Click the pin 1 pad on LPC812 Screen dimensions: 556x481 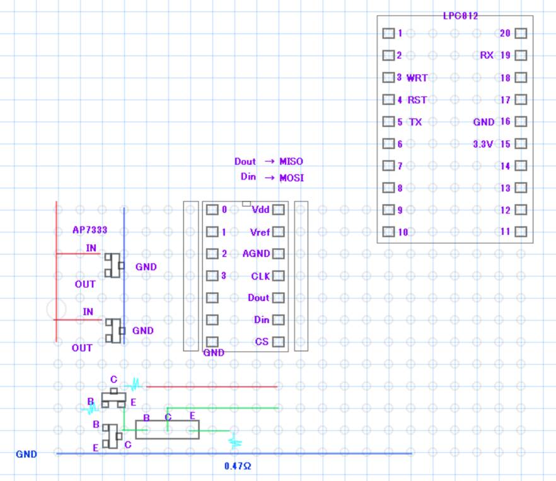pyautogui.click(x=388, y=33)
